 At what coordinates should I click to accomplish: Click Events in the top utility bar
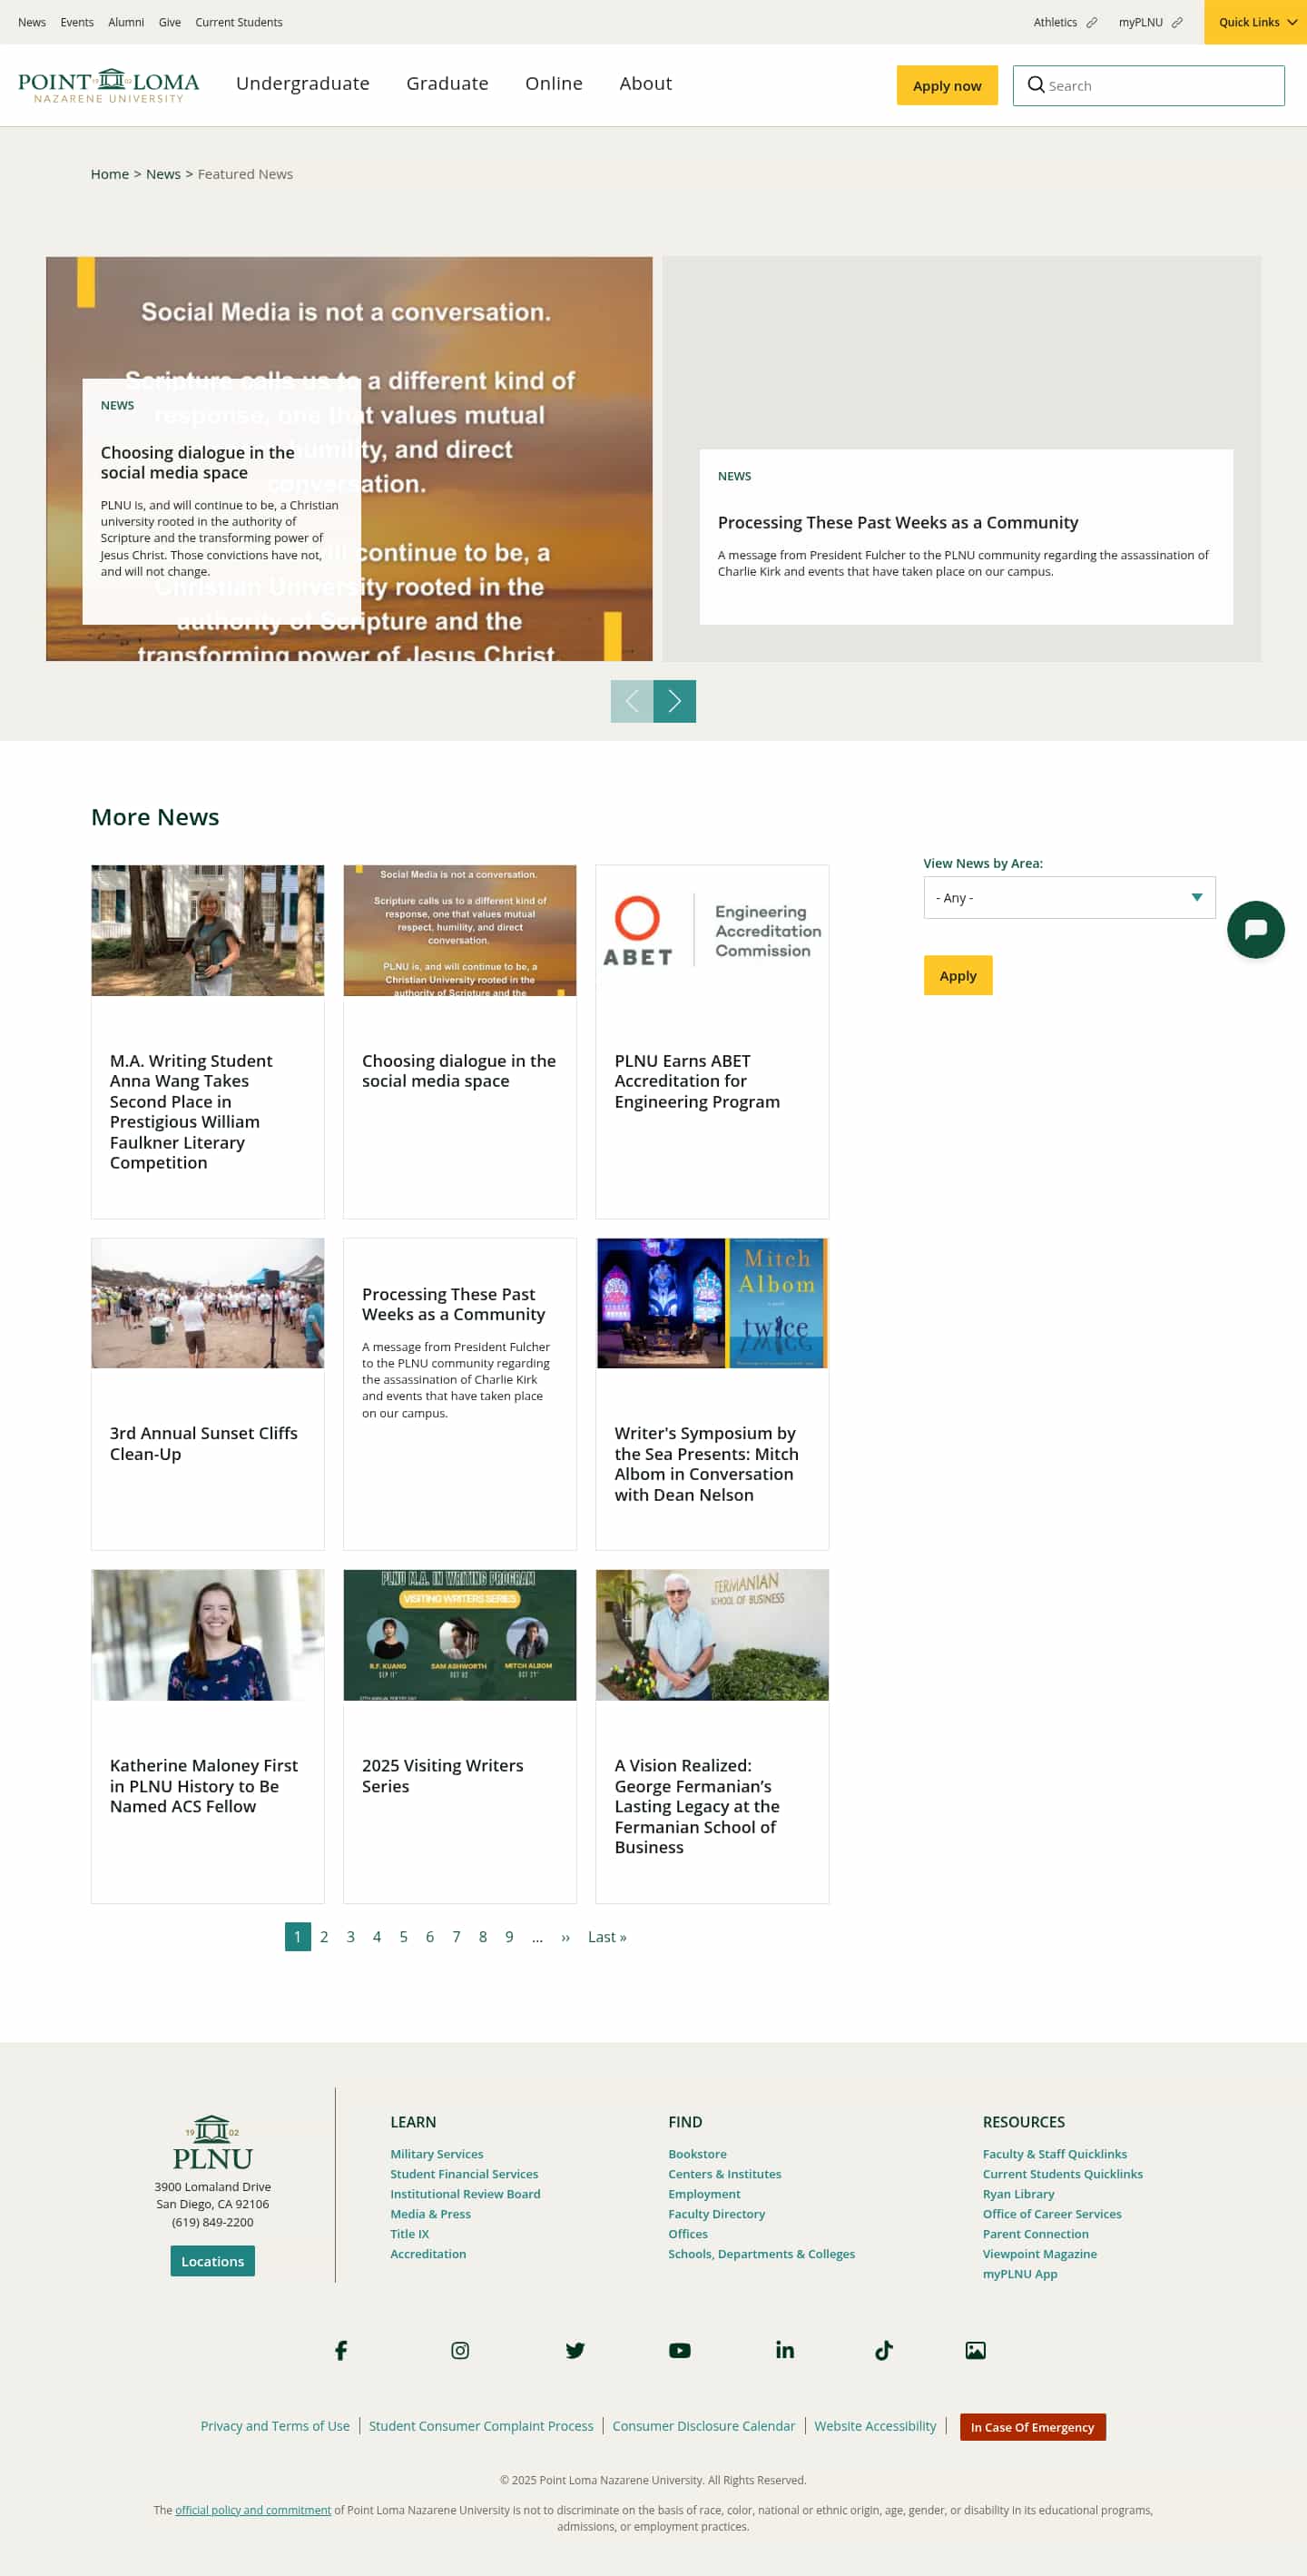(77, 22)
